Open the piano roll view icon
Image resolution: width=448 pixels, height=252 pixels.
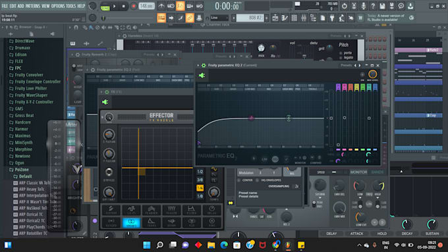pyautogui.click(x=285, y=18)
